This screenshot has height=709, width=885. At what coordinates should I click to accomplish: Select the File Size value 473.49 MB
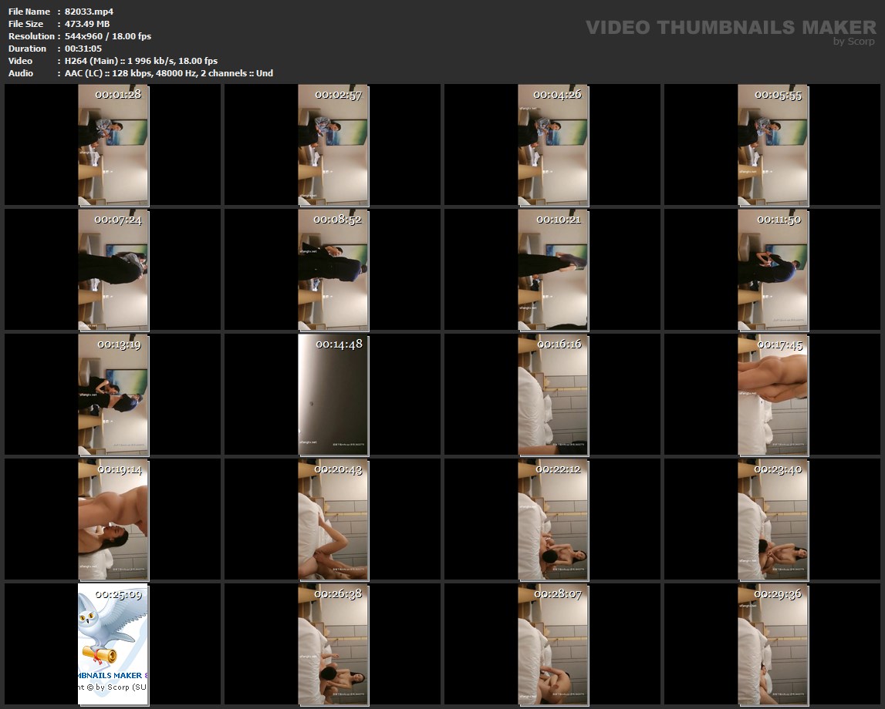click(87, 24)
